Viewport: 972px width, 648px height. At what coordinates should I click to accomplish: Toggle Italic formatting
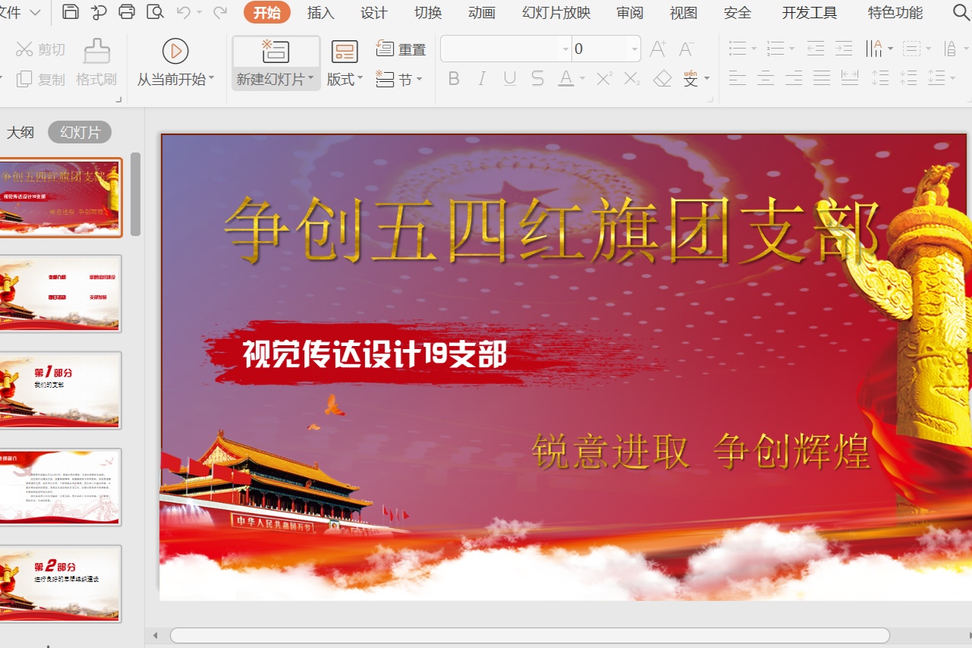[x=482, y=78]
